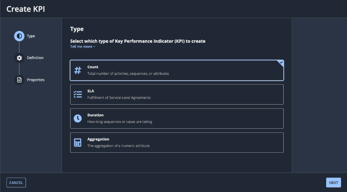Pick the Duration KPI type title
This screenshot has height=192, width=347.
point(95,115)
